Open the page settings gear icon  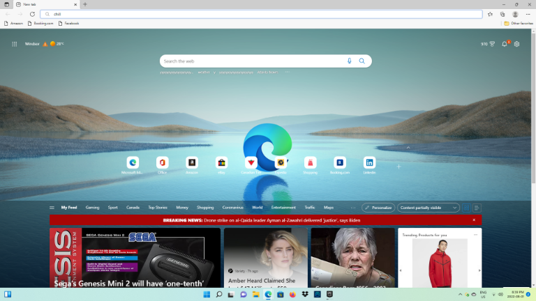tap(517, 44)
